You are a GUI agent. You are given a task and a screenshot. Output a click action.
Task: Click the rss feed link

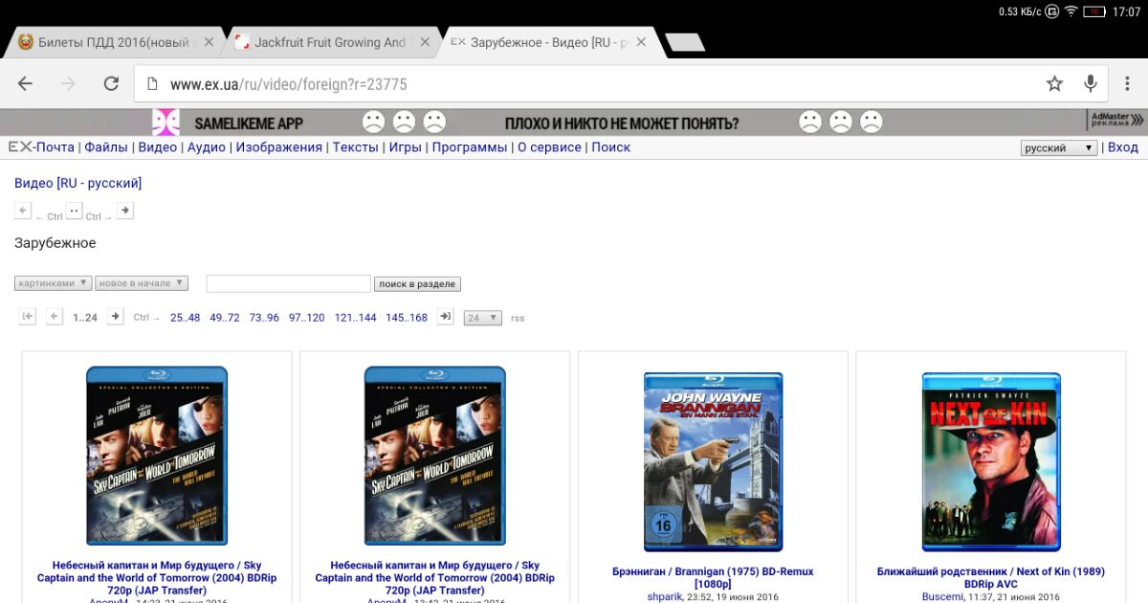(x=518, y=318)
